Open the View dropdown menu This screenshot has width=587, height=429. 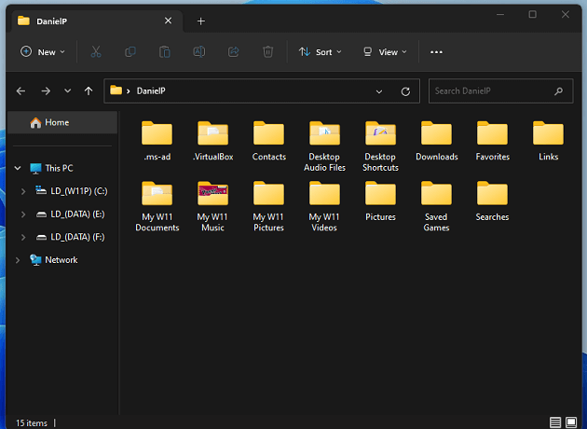point(385,52)
